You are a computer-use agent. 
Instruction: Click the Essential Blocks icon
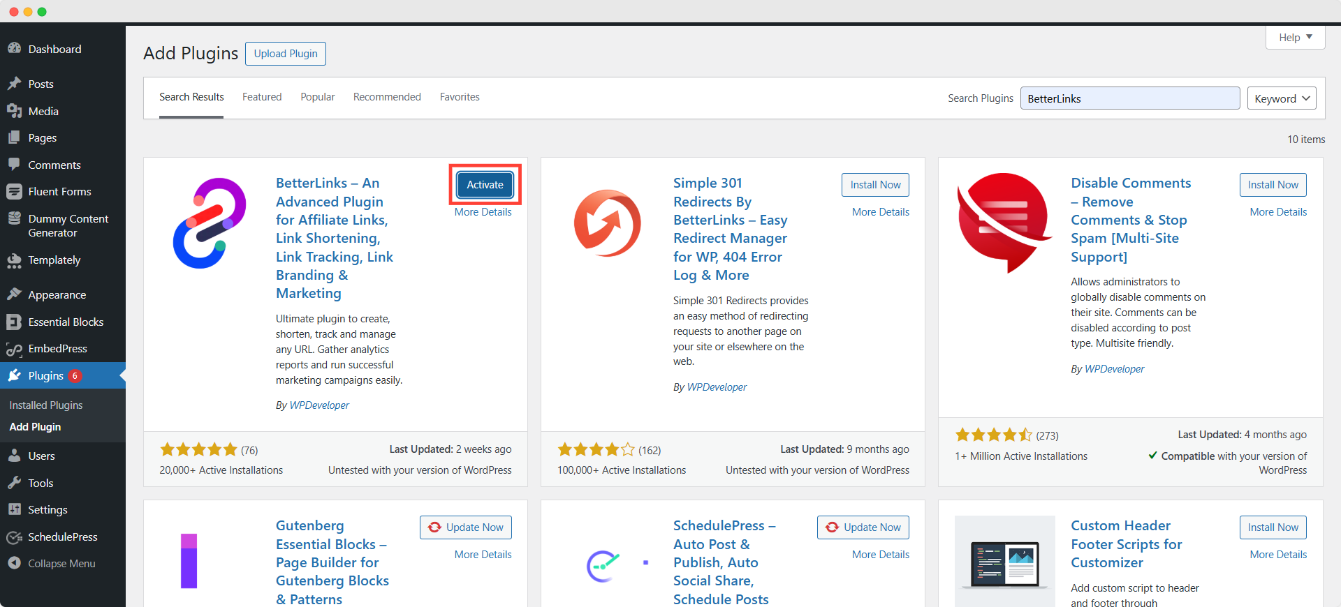14,322
